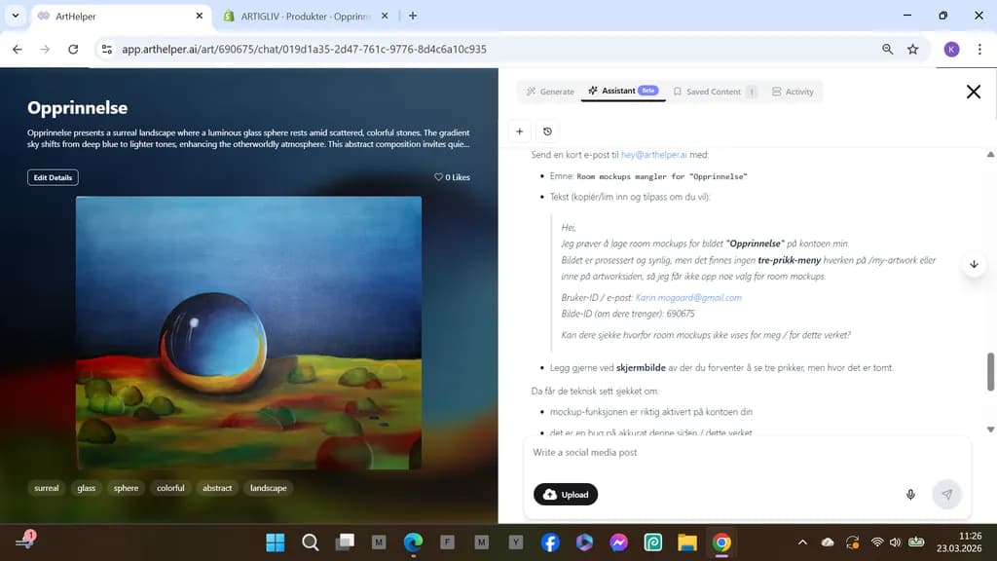Open the volume control
The width and height of the screenshot is (997, 561).
point(896,542)
